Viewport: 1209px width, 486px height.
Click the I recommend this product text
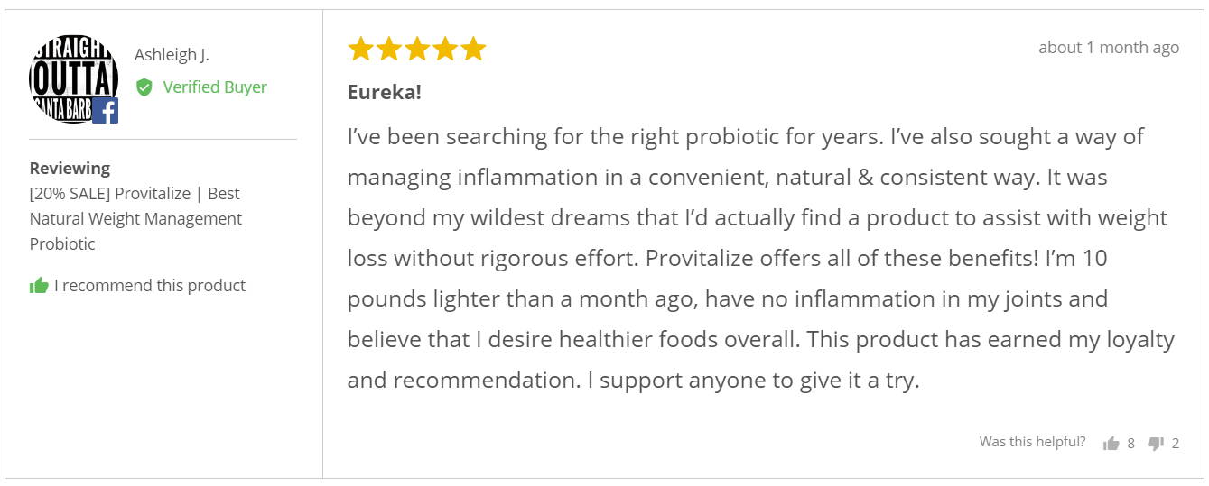(x=150, y=285)
